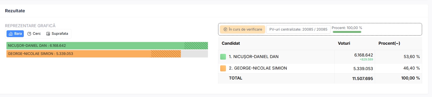Image resolution: width=432 pixels, height=97 pixels.
Task: Click green swatch next to Nicușor-Daniel Dan
Action: [223, 57]
